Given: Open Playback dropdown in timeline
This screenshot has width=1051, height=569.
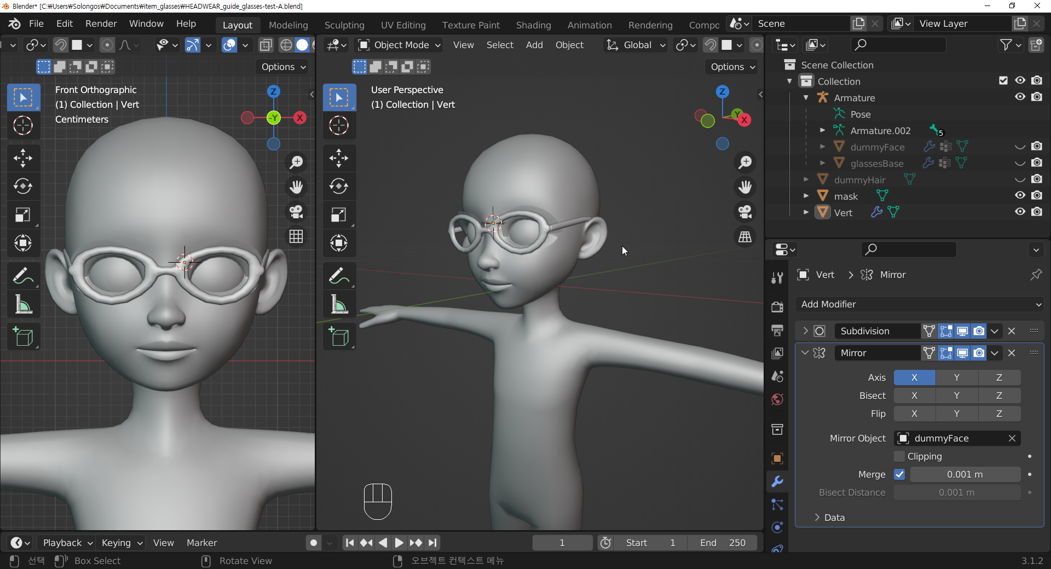Looking at the screenshot, I should (x=67, y=543).
